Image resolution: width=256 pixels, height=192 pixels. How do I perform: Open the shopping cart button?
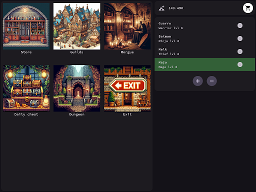(248, 8)
